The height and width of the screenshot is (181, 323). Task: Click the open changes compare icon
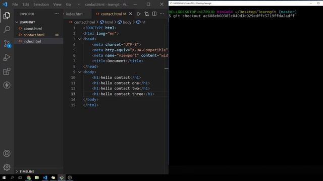pyautogui.click(x=146, y=14)
